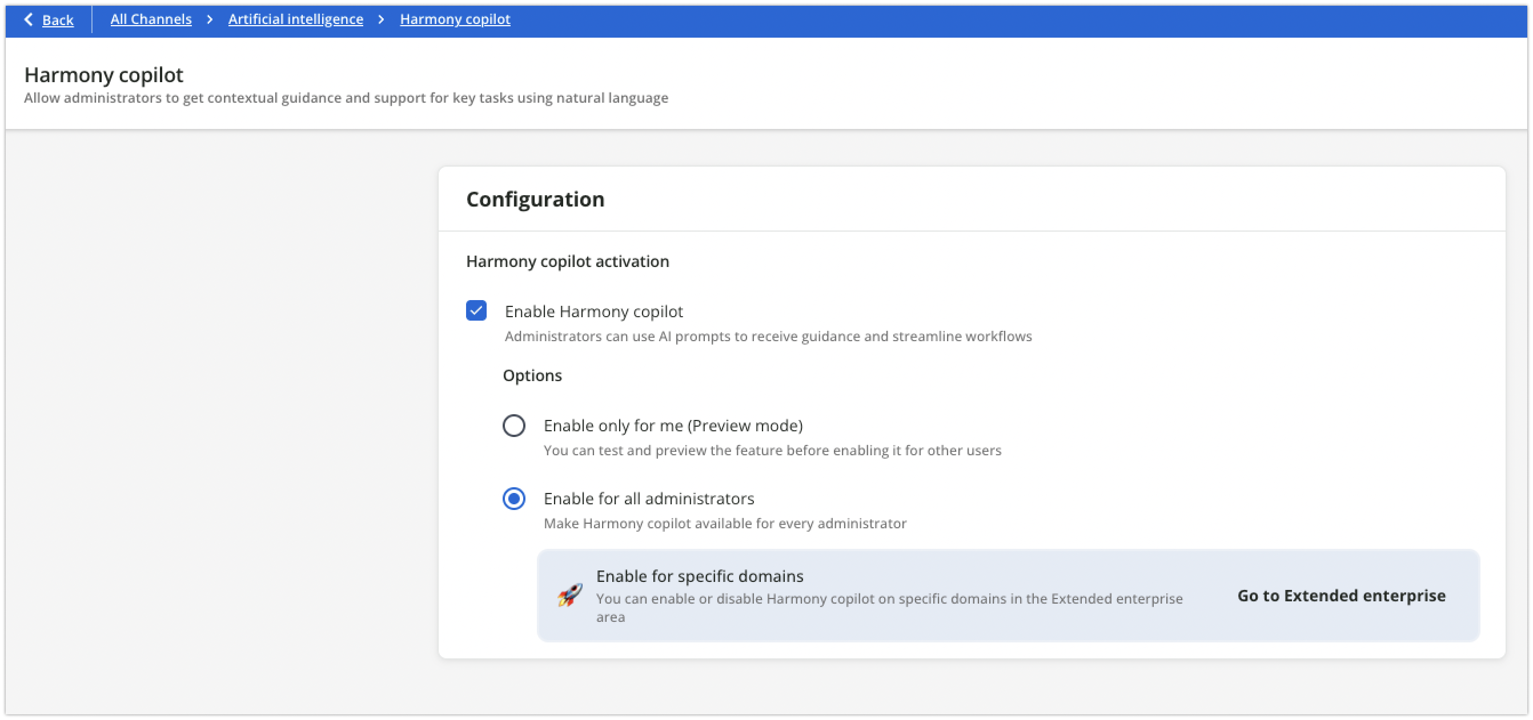The image size is (1533, 720).
Task: Click the rocket icon in domains banner
Action: click(x=569, y=595)
